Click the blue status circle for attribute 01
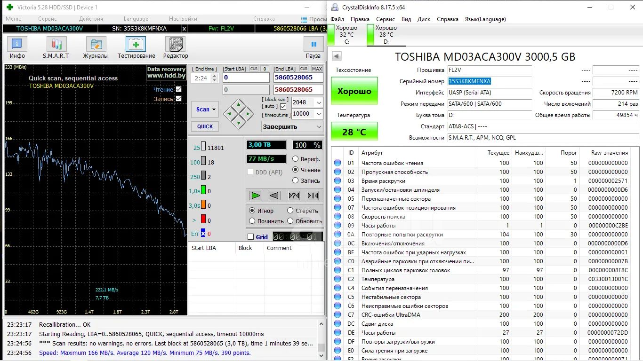643x361 pixels. point(338,163)
